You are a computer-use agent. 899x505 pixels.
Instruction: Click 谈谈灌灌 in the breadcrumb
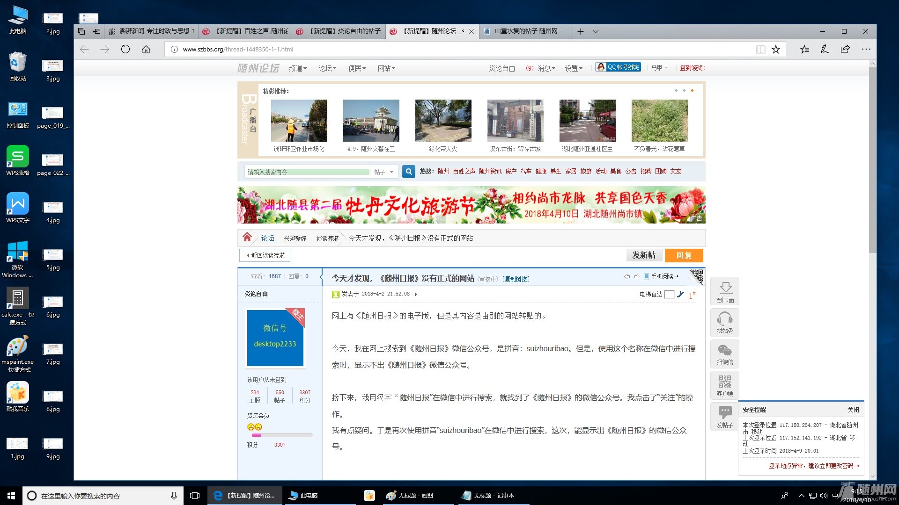327,238
